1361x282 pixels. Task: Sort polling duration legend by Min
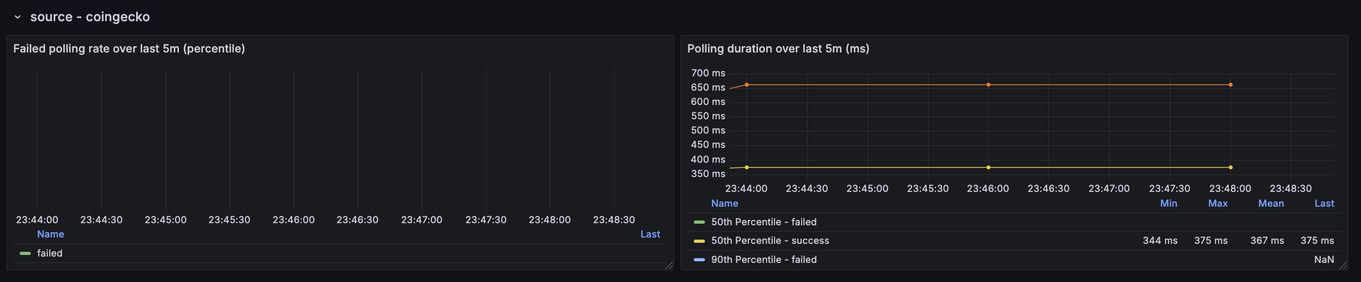pos(1168,204)
